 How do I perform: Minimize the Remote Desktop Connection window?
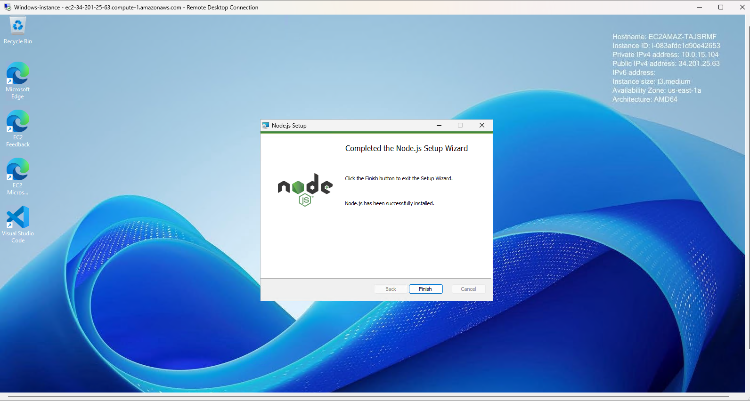coord(700,7)
